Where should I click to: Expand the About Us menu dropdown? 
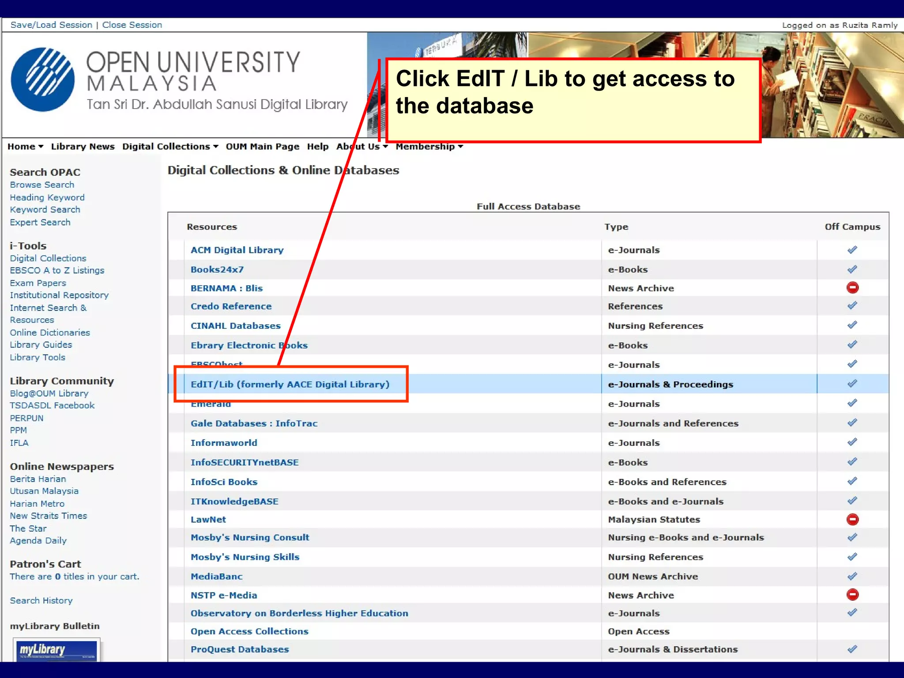pyautogui.click(x=362, y=147)
